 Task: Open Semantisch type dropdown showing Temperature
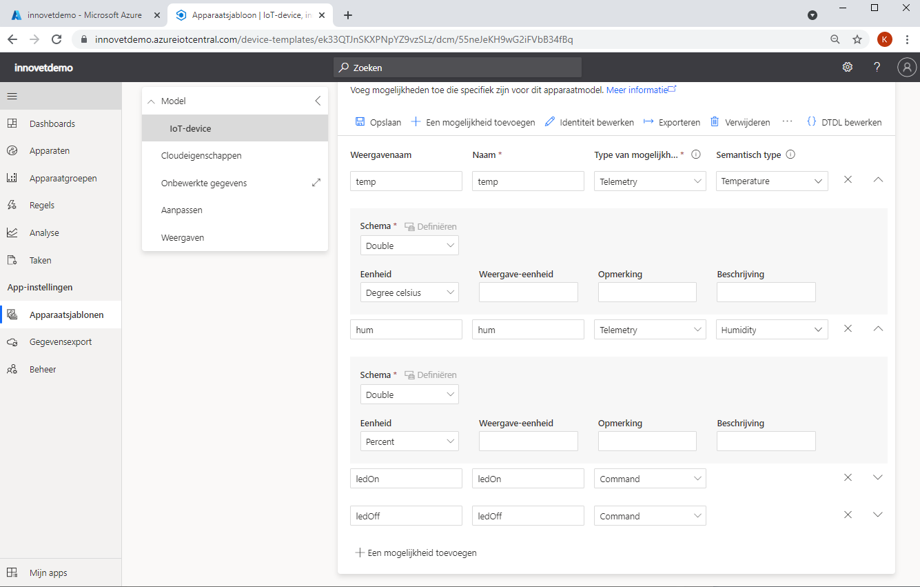[772, 181]
